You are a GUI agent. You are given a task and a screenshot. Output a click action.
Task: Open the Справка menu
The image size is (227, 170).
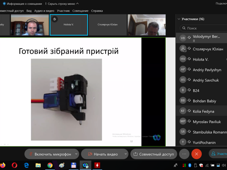97,11
